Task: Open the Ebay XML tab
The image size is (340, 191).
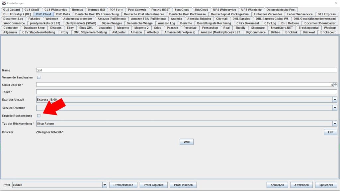Action: [86, 28]
